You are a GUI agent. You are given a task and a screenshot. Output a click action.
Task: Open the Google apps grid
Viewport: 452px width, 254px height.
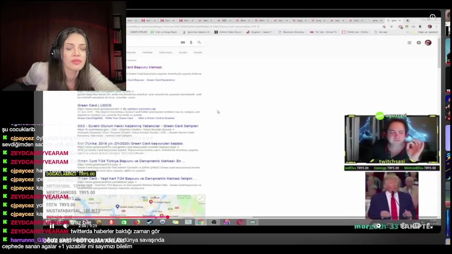click(409, 43)
